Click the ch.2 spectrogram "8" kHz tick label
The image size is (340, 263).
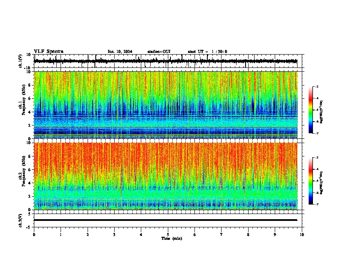pos(30,156)
